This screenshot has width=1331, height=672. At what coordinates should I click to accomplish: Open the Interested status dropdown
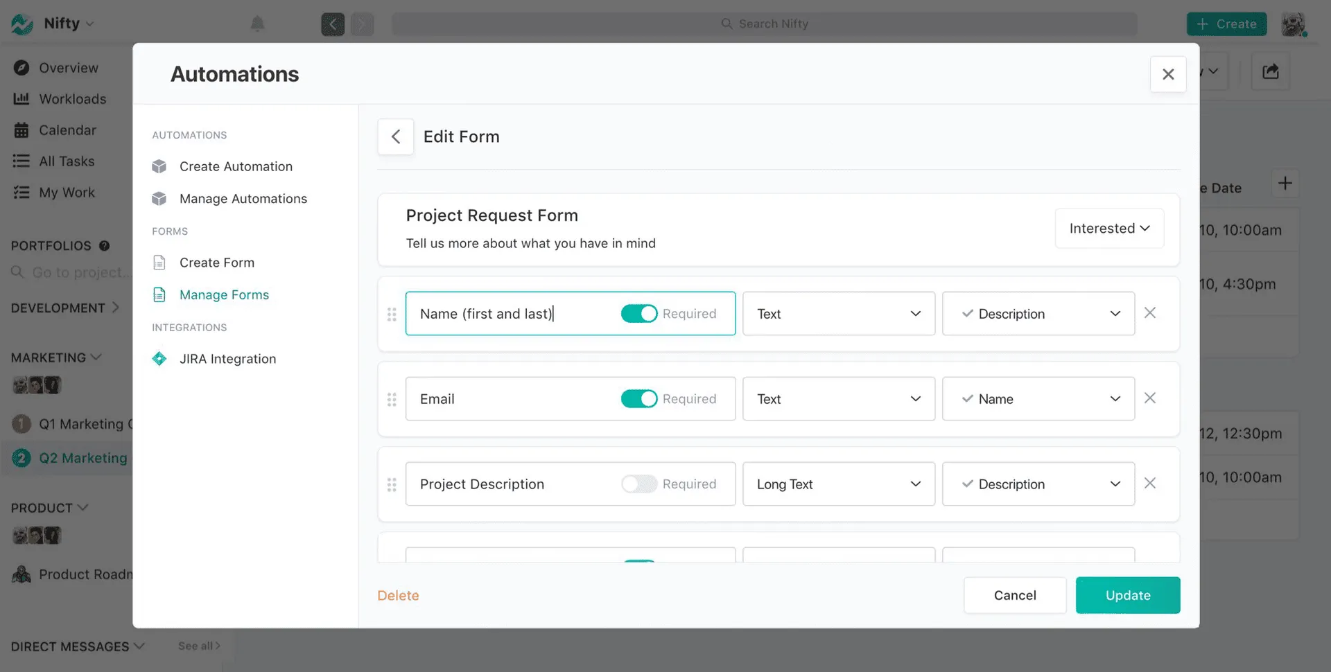[1108, 228]
